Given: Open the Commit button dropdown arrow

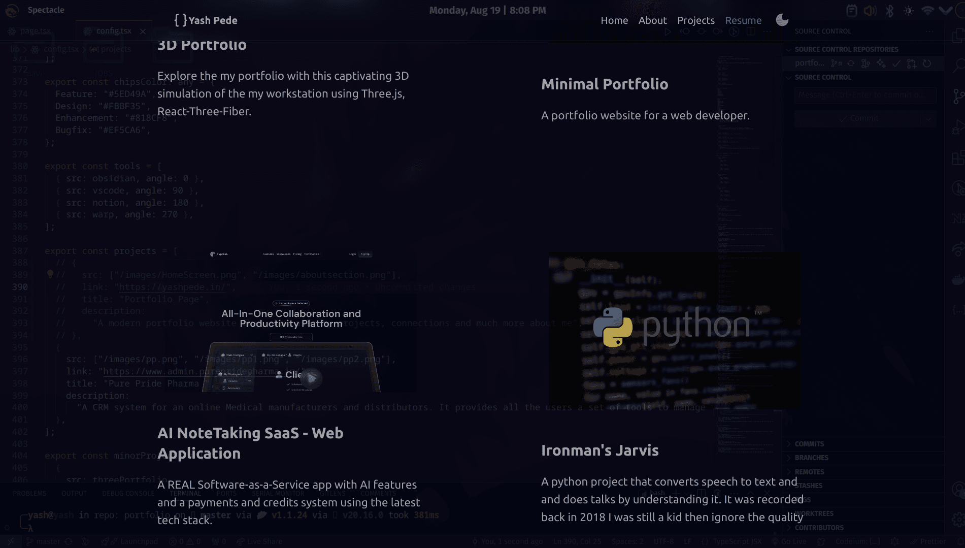Looking at the screenshot, I should [x=928, y=119].
